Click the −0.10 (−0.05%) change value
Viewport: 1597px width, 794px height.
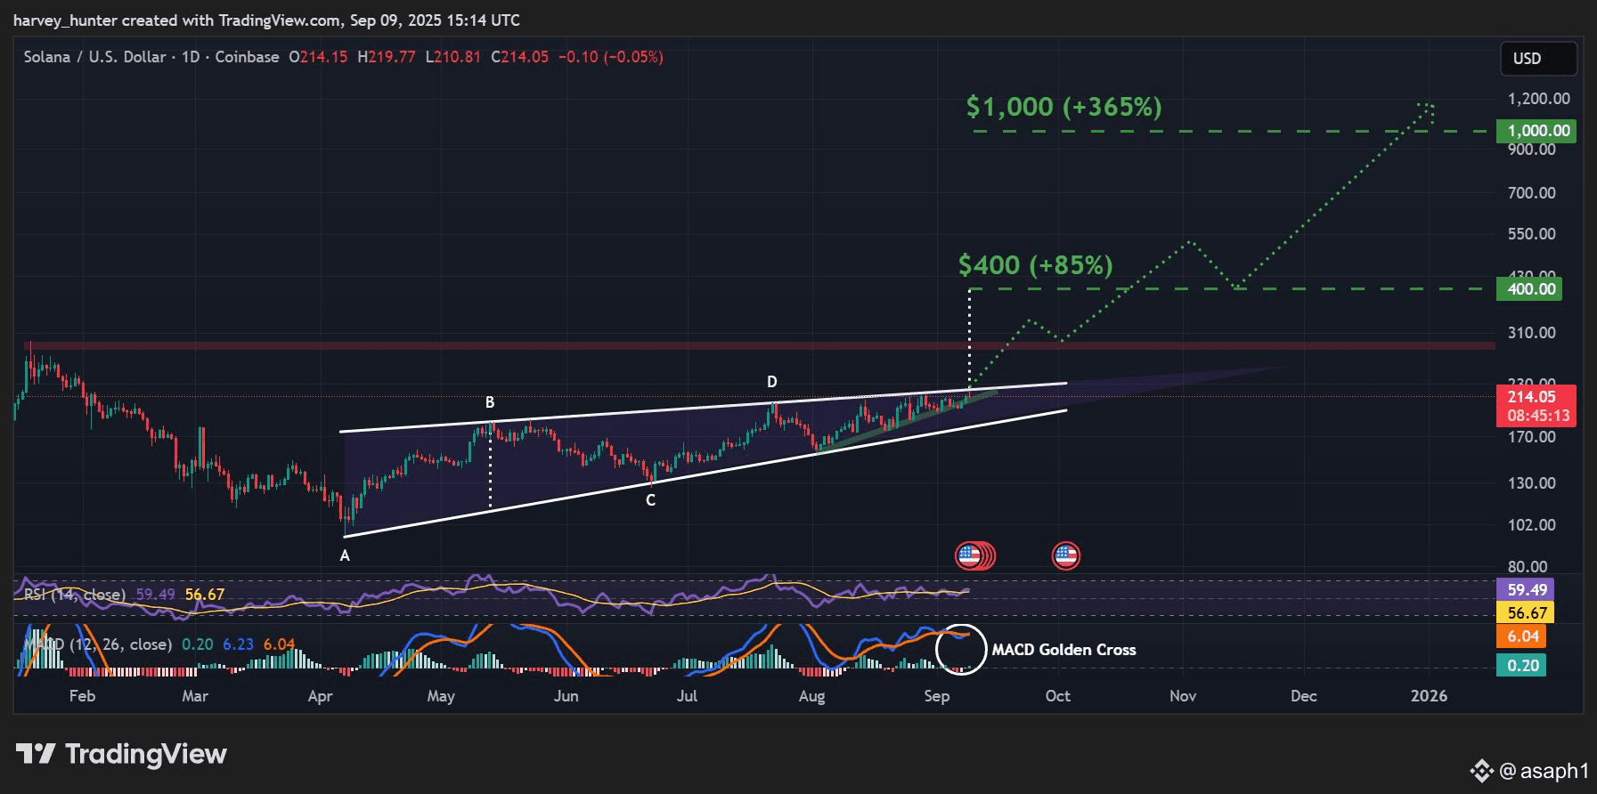[611, 57]
